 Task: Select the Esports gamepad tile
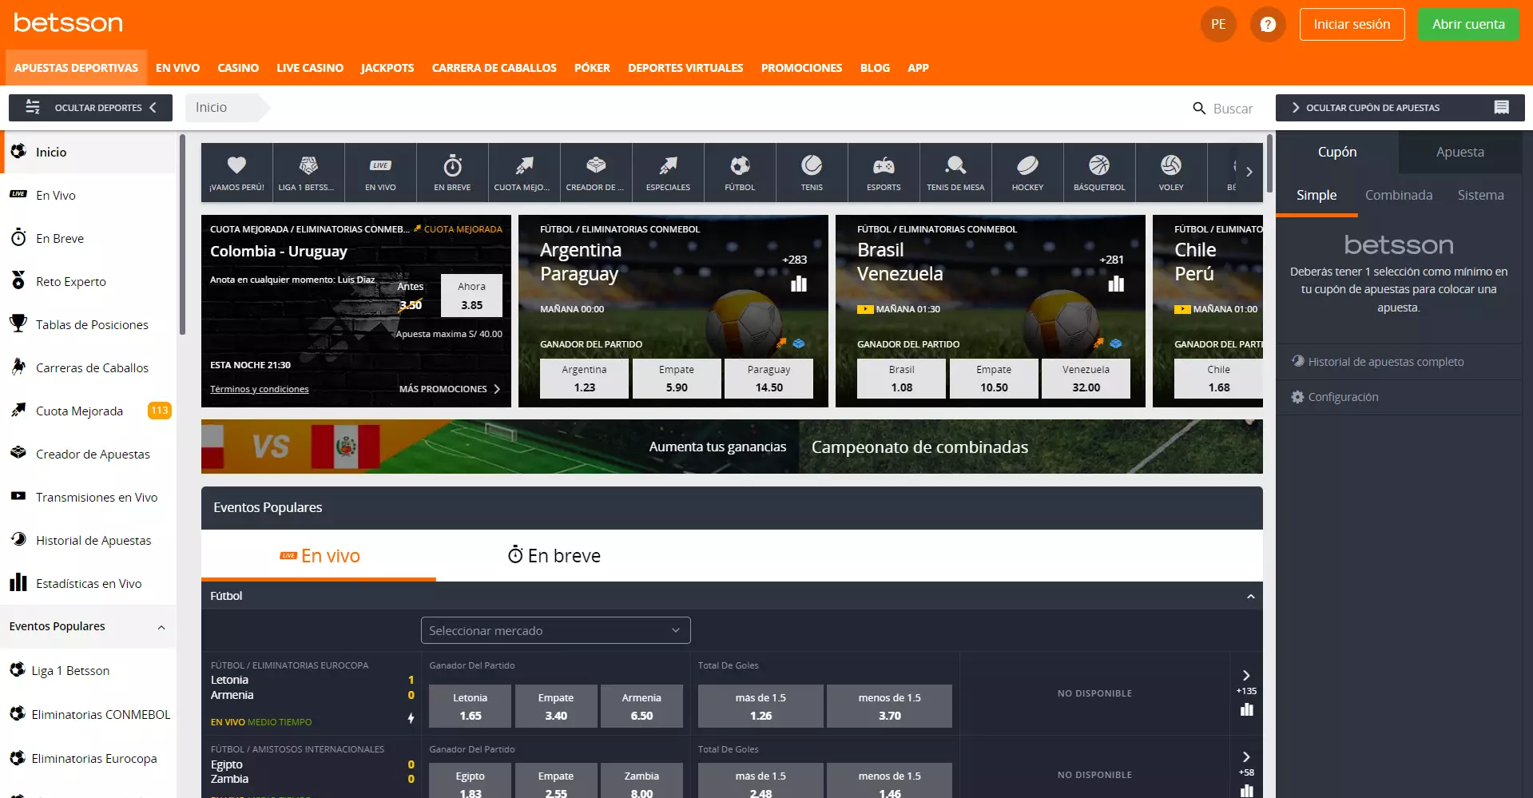[x=884, y=172]
